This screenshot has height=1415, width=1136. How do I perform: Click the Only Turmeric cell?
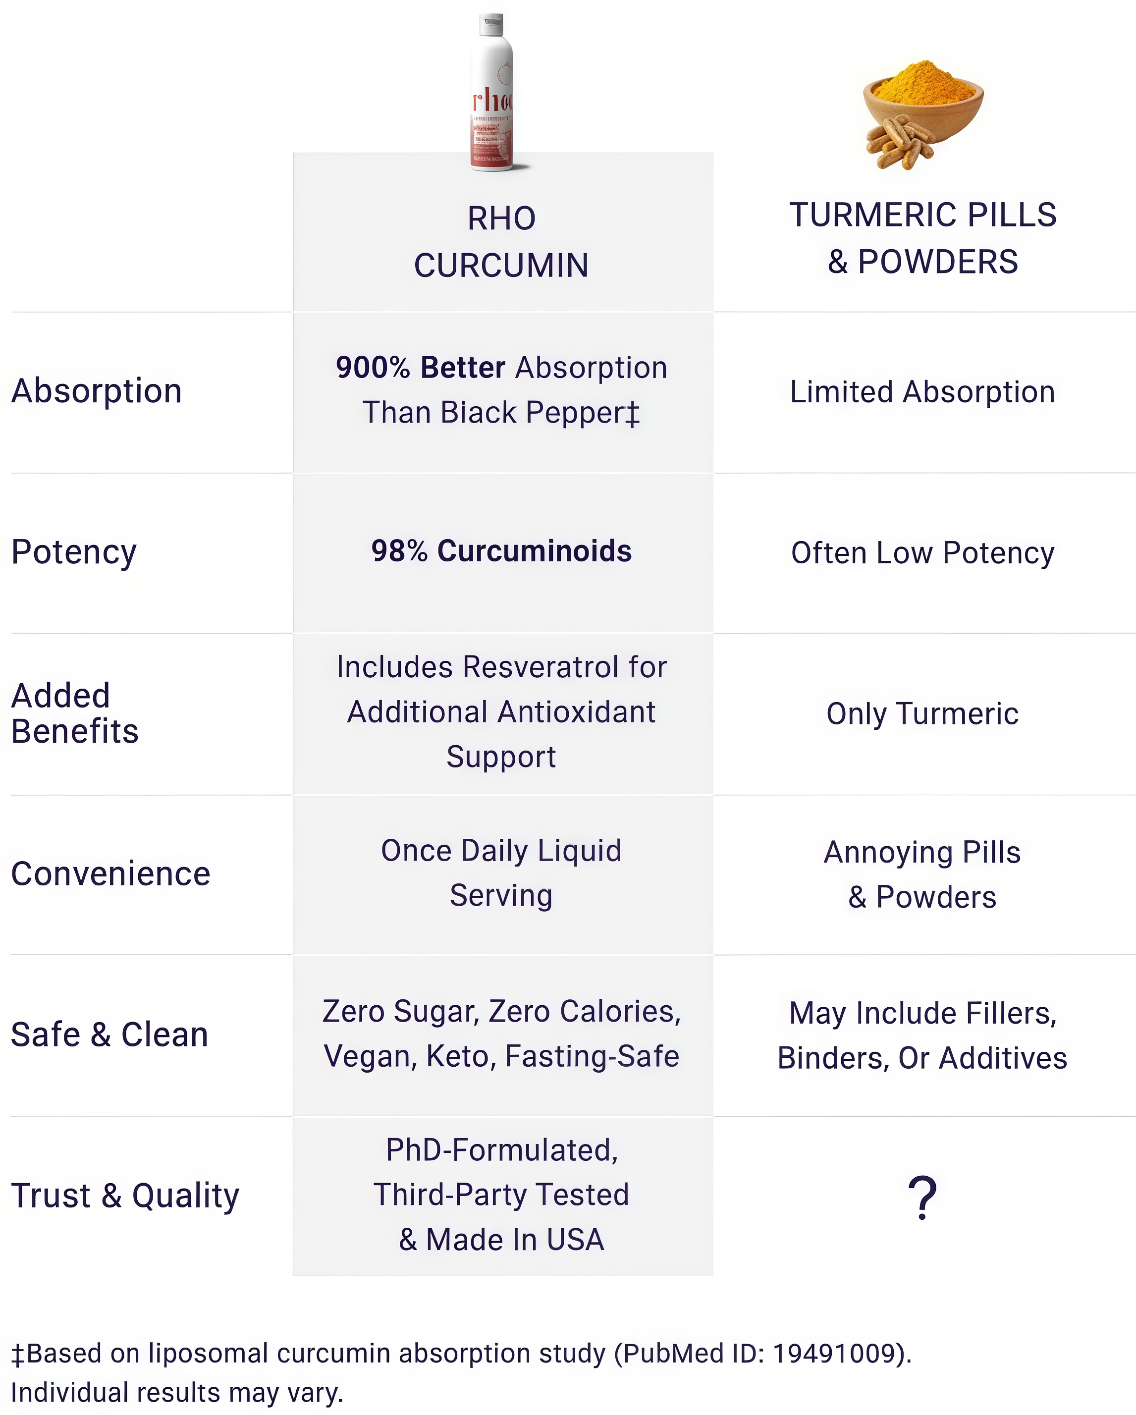[922, 713]
